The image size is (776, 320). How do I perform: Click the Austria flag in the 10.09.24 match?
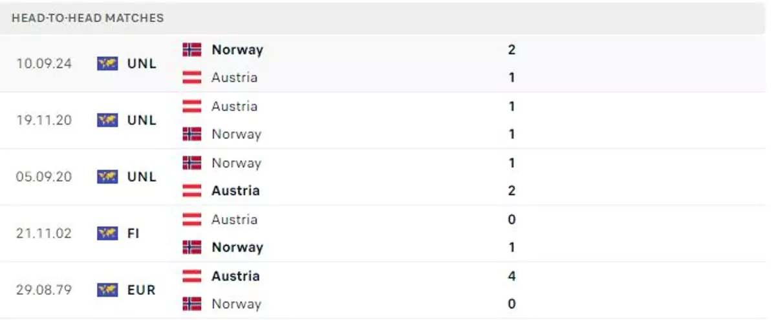point(192,78)
